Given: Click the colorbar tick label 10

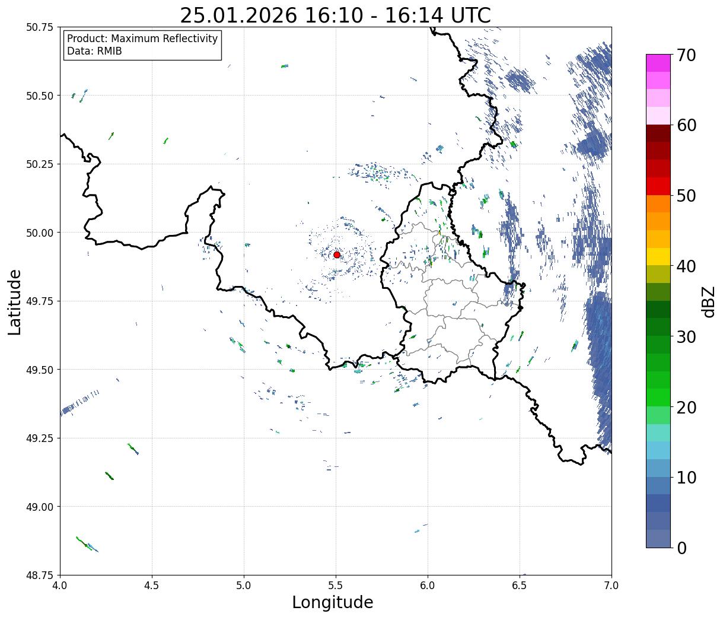Looking at the screenshot, I should tap(686, 477).
